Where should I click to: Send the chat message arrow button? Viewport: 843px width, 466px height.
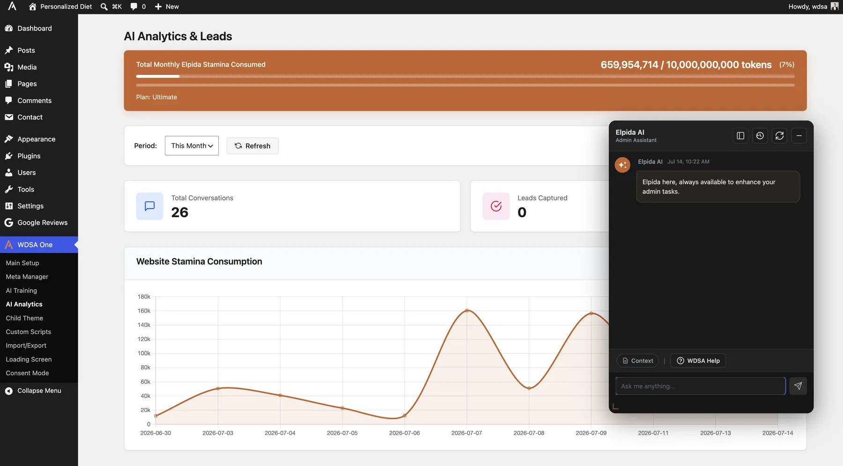[798, 386]
